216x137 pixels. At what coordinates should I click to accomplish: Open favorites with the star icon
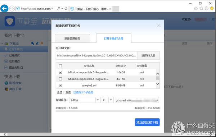tap(201, 8)
